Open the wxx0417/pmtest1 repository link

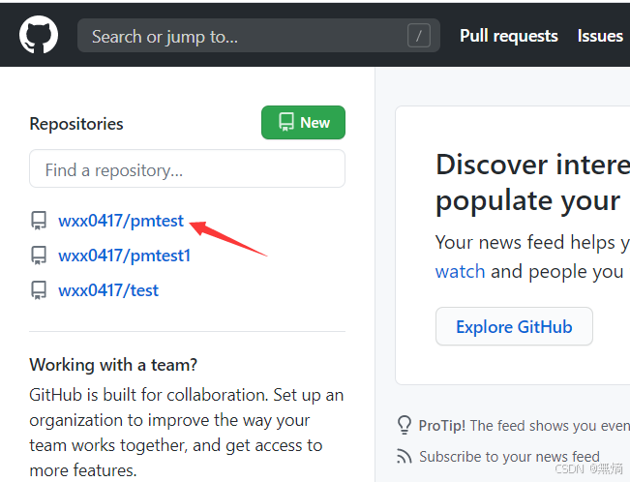[x=124, y=256]
